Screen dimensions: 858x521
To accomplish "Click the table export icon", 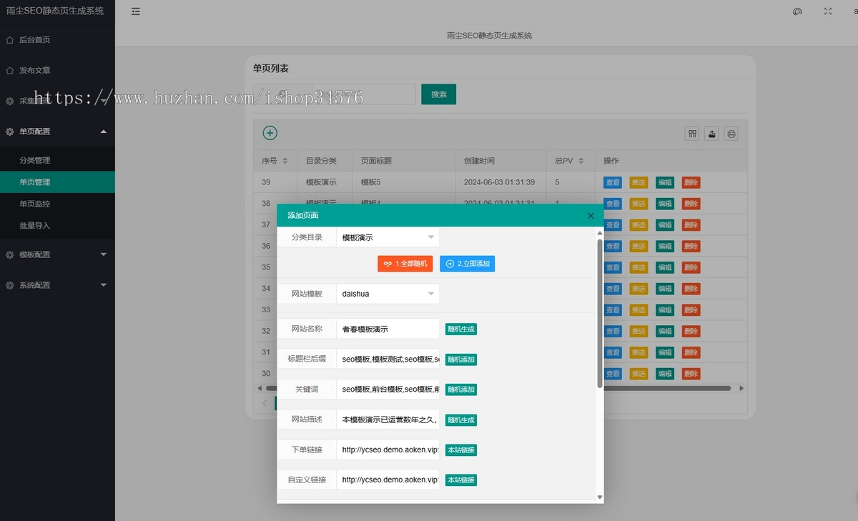I will [x=711, y=134].
